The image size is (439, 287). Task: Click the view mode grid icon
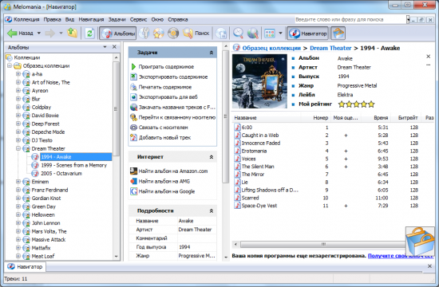(x=270, y=33)
